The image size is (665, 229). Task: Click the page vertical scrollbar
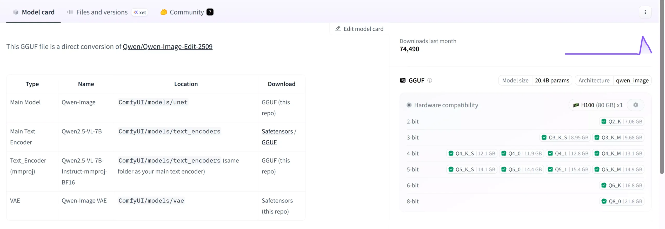click(662, 87)
